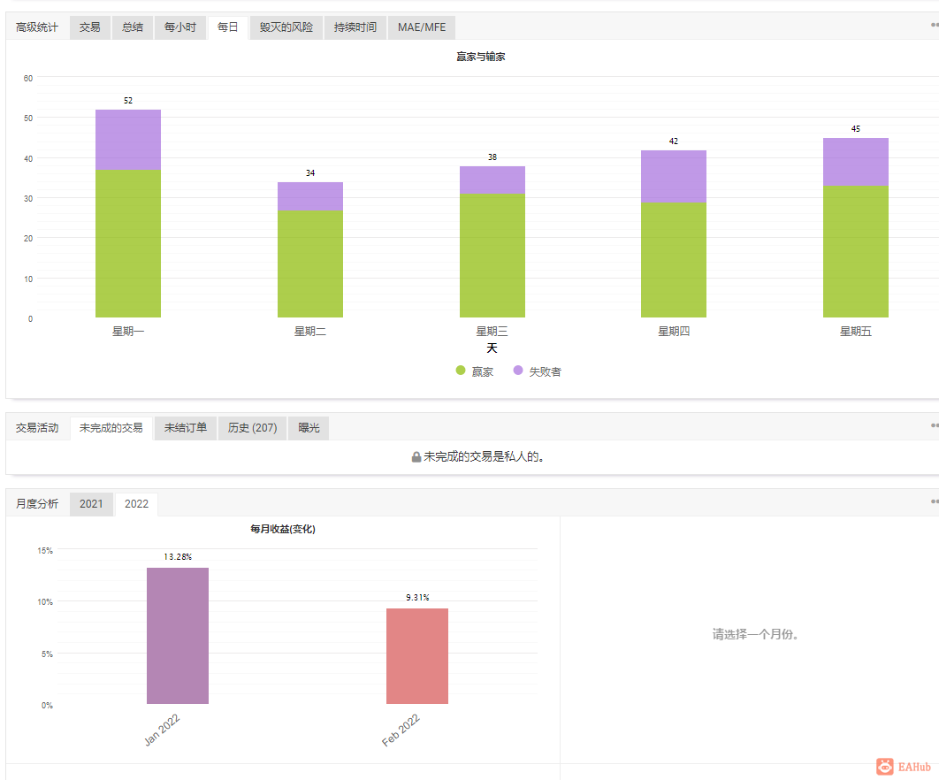Click the 星期三 purple losers segment
This screenshot has height=780, width=939.
point(492,180)
